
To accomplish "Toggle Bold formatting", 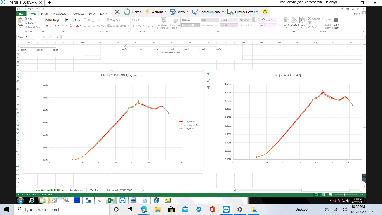I will [47, 26].
